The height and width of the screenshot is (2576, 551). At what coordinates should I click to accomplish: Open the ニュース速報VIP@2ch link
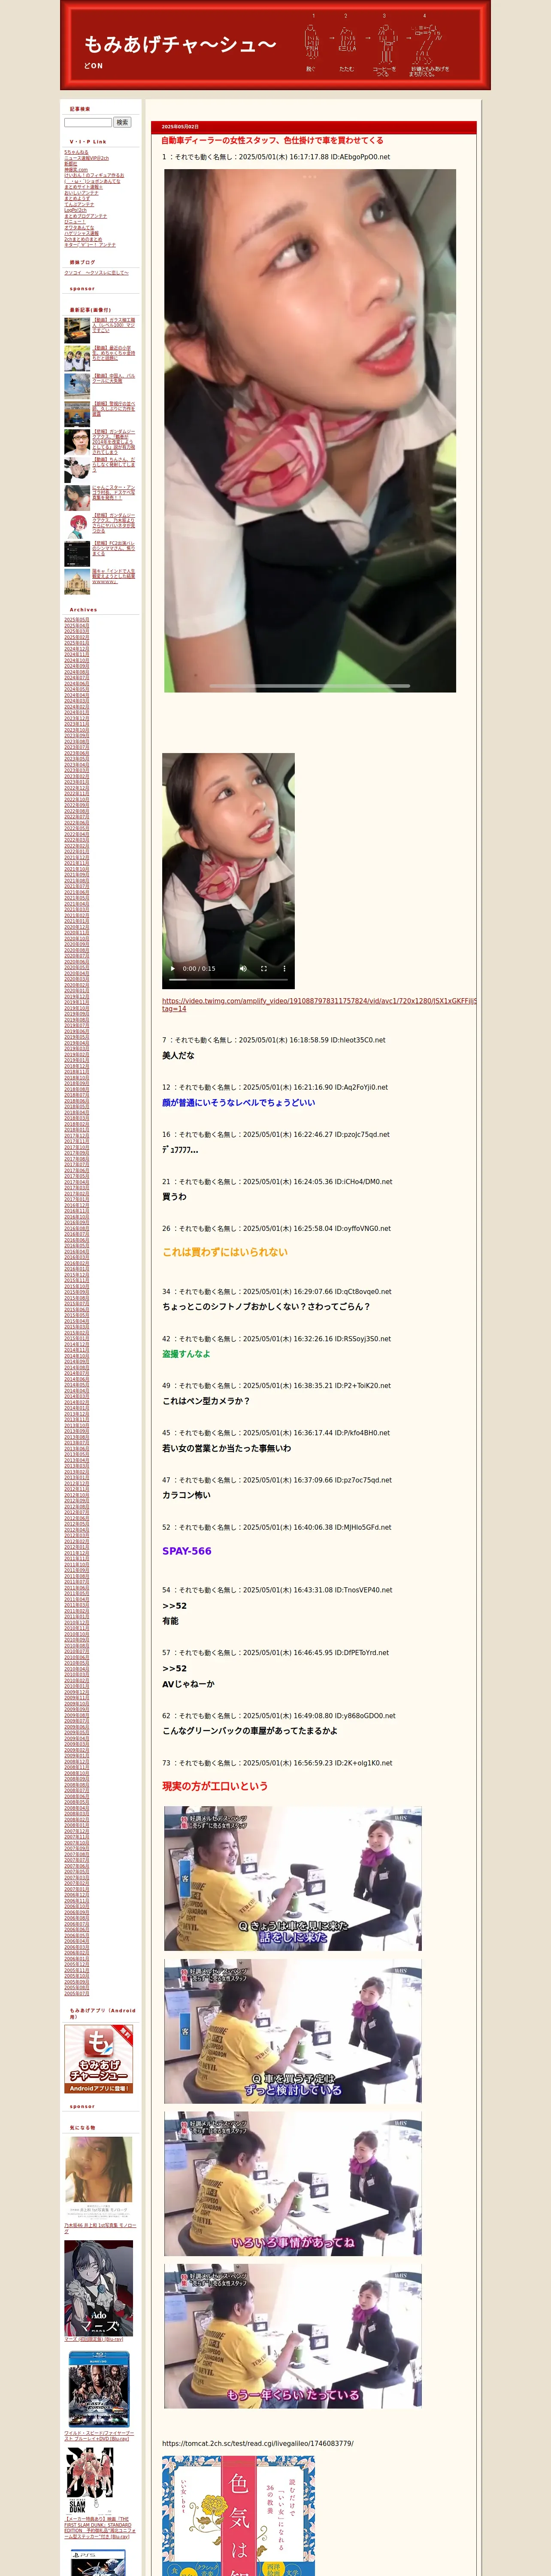click(x=87, y=158)
